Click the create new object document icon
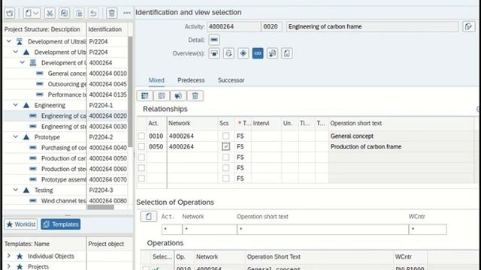This screenshot has height=270, width=481. pyautogui.click(x=29, y=13)
